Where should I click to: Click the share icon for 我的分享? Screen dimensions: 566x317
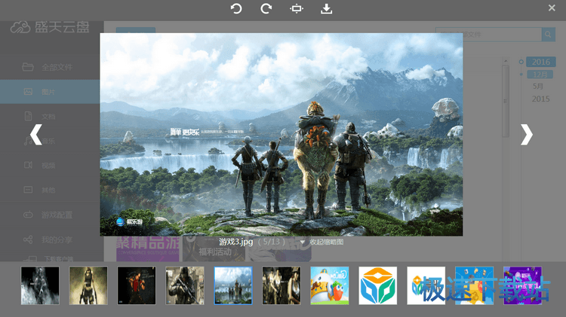click(28, 239)
